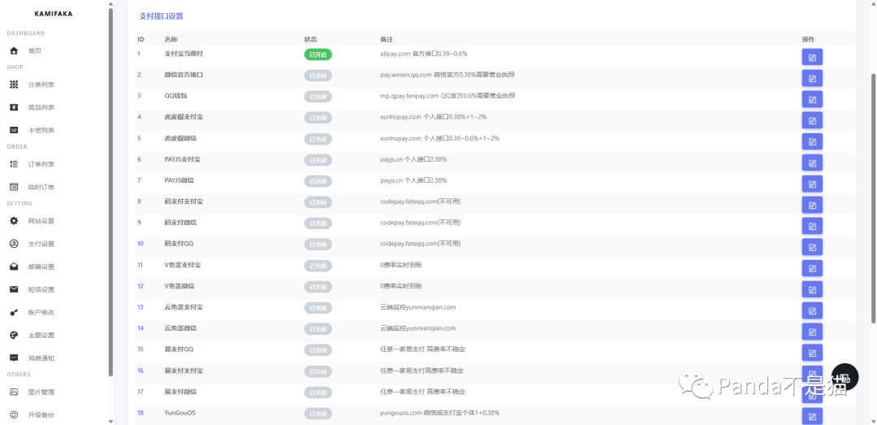Click 已关闭 badge for 码支付QQ
This screenshot has width=877, height=425.
[x=318, y=245]
